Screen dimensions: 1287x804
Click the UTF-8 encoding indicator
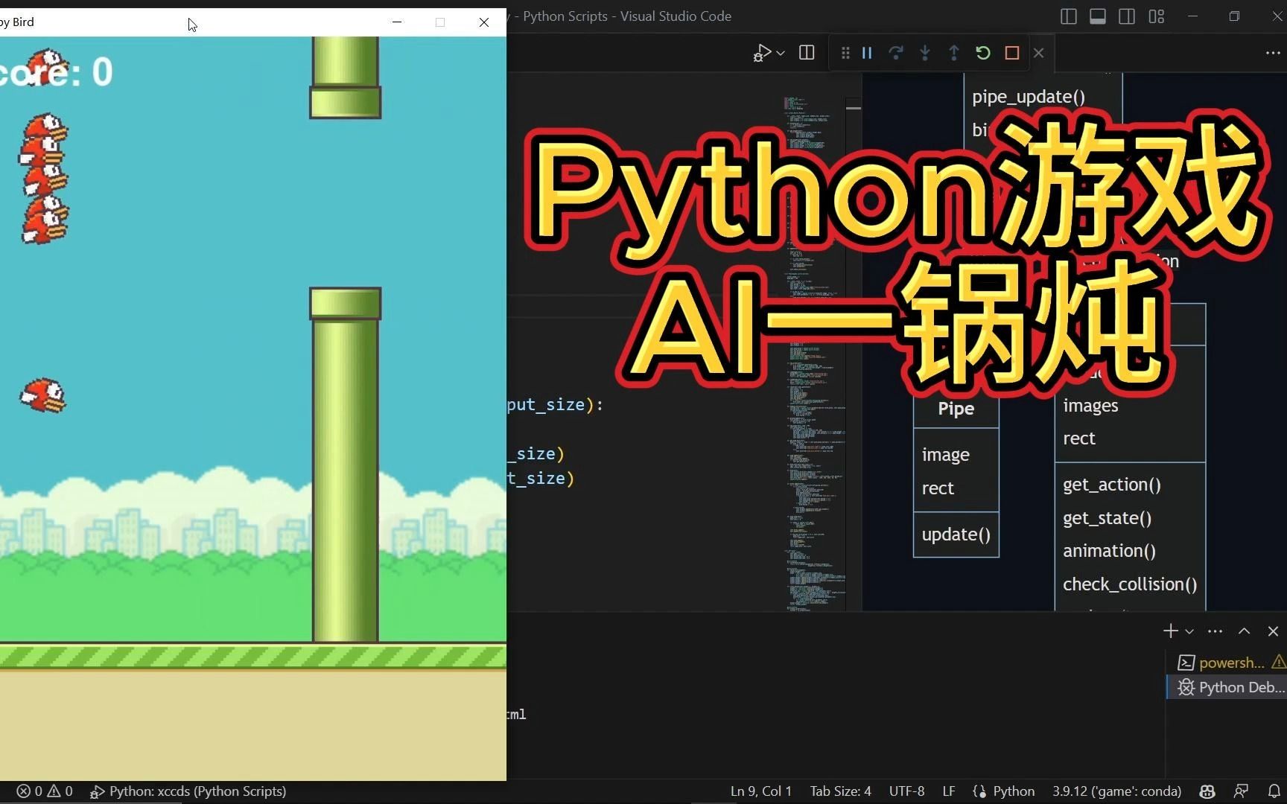pos(906,791)
